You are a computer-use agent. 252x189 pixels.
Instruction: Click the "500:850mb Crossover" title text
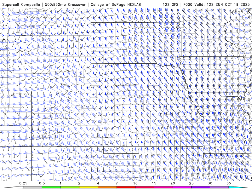coord(66,4)
